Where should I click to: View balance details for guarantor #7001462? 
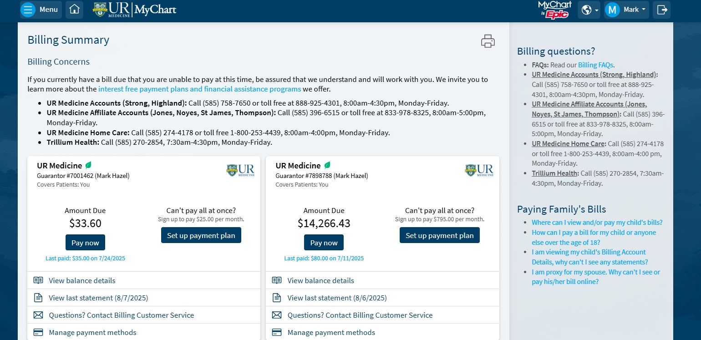pyautogui.click(x=82, y=280)
